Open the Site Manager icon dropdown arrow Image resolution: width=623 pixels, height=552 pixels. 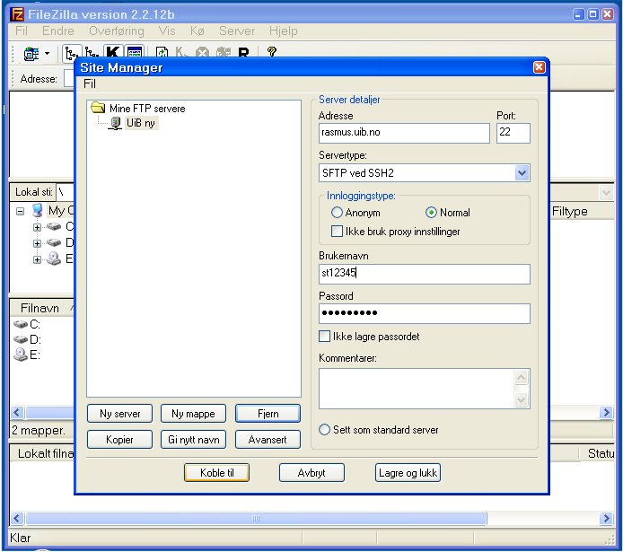click(47, 55)
